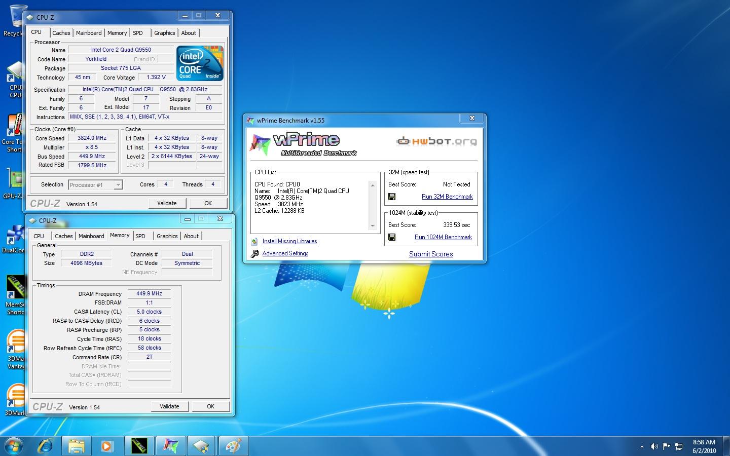Open Caches tab in the bottom CPU-Z window
The height and width of the screenshot is (456, 730).
[64, 236]
